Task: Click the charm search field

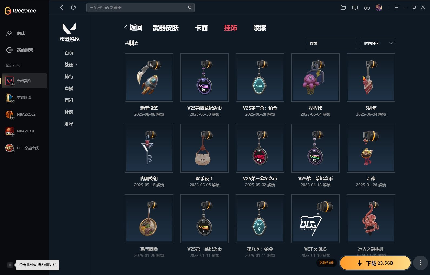Action: (x=331, y=43)
